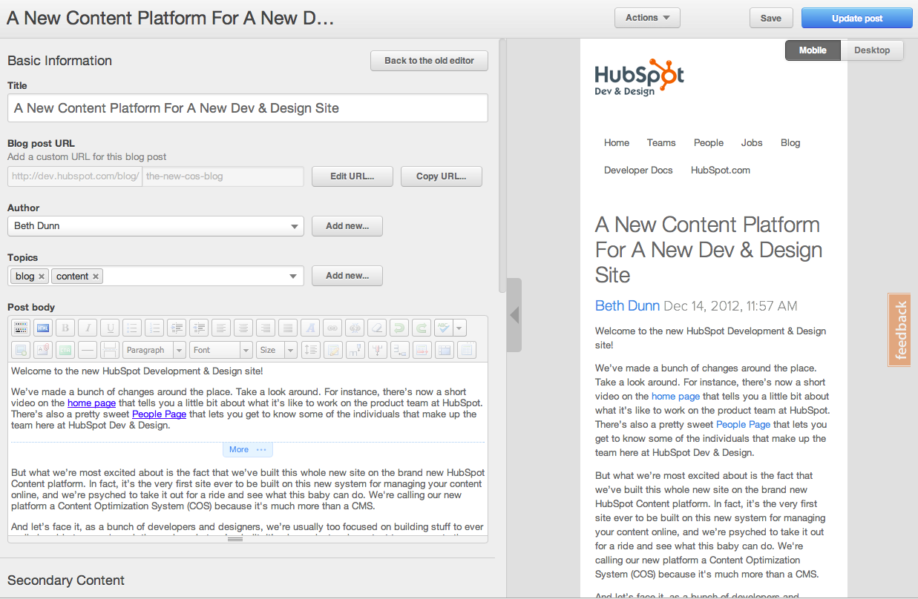Toggle bold formatting in post body toolbar
Image resolution: width=918 pixels, height=599 pixels.
tap(65, 328)
